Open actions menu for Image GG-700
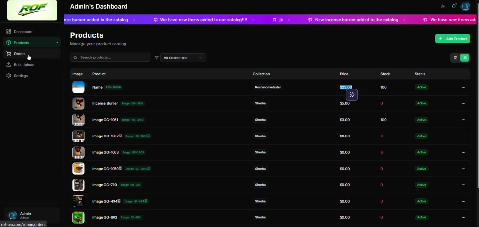The width and height of the screenshot is (479, 227). click(463, 185)
